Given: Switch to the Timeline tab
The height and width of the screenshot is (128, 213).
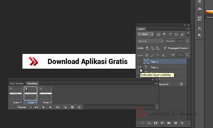Looking at the screenshot, I should pyautogui.click(x=32, y=84).
